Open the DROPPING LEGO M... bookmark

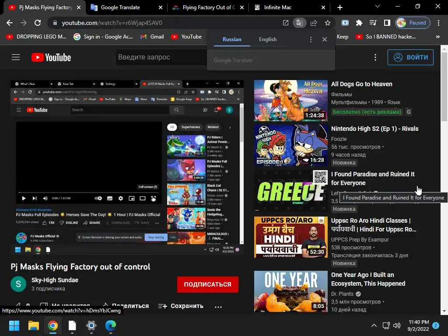(37, 37)
